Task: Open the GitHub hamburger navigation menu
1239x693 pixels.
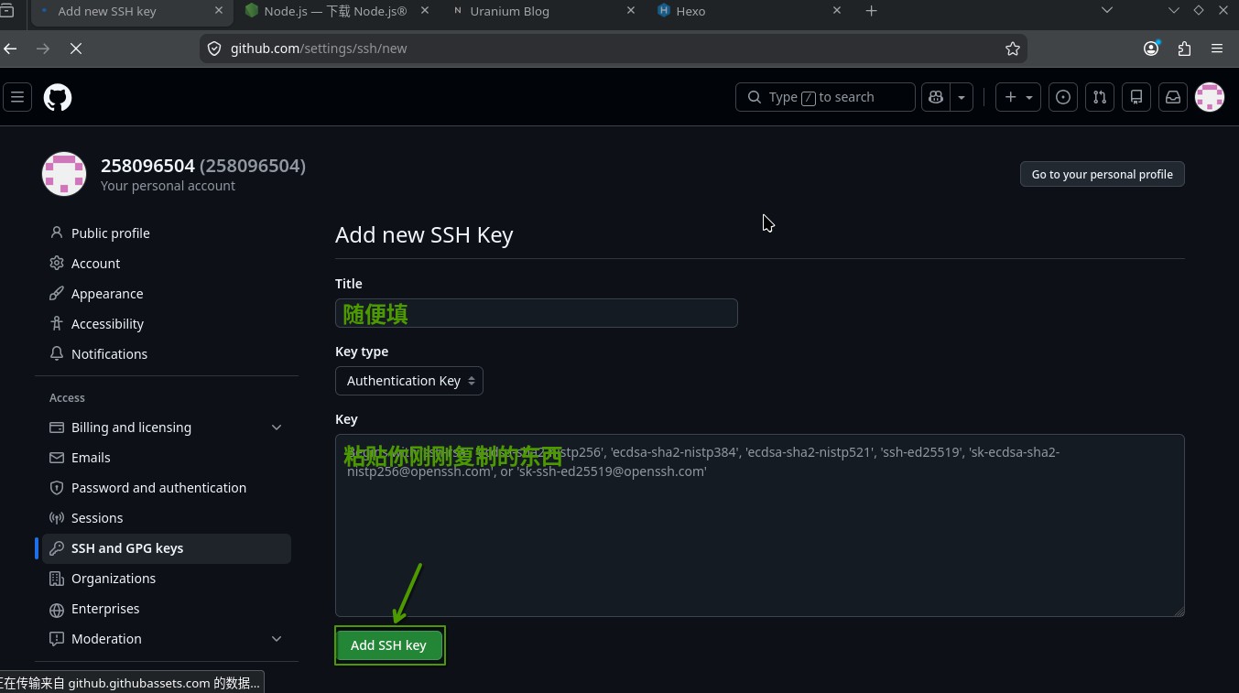Action: [x=16, y=97]
